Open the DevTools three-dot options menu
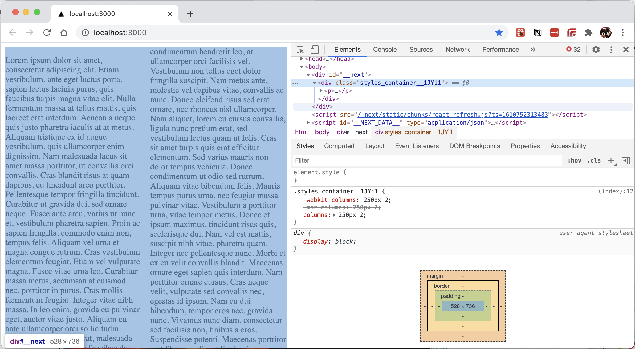Image resolution: width=635 pixels, height=349 pixels. (611, 50)
